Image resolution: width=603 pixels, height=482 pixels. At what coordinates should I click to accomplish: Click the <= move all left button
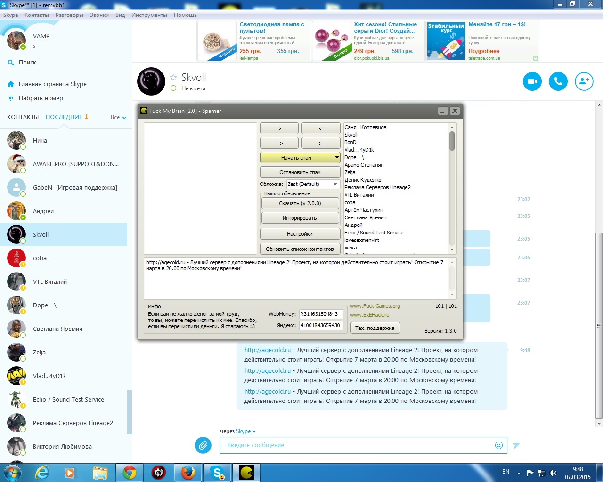point(321,143)
